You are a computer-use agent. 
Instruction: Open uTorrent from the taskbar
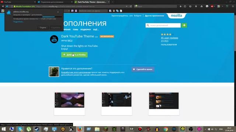pos(29,129)
